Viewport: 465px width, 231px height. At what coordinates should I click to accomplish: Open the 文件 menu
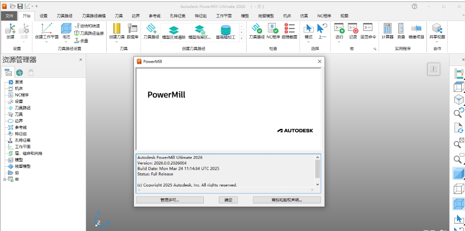[8, 16]
